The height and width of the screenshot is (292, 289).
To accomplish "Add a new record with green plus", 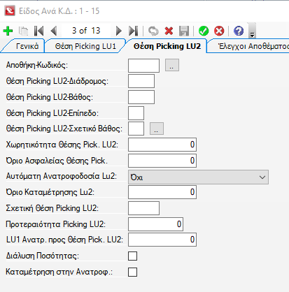I will coord(8,31).
